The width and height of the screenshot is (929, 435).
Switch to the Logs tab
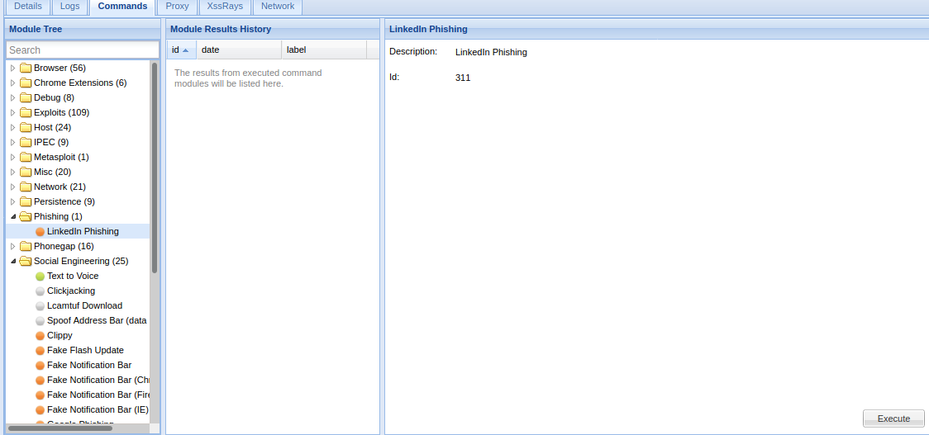coord(69,7)
